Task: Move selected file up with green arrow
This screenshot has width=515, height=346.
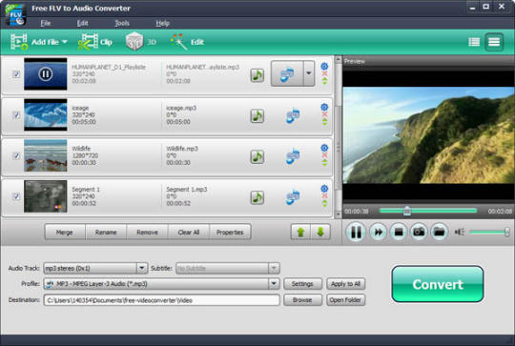Action: coord(300,232)
